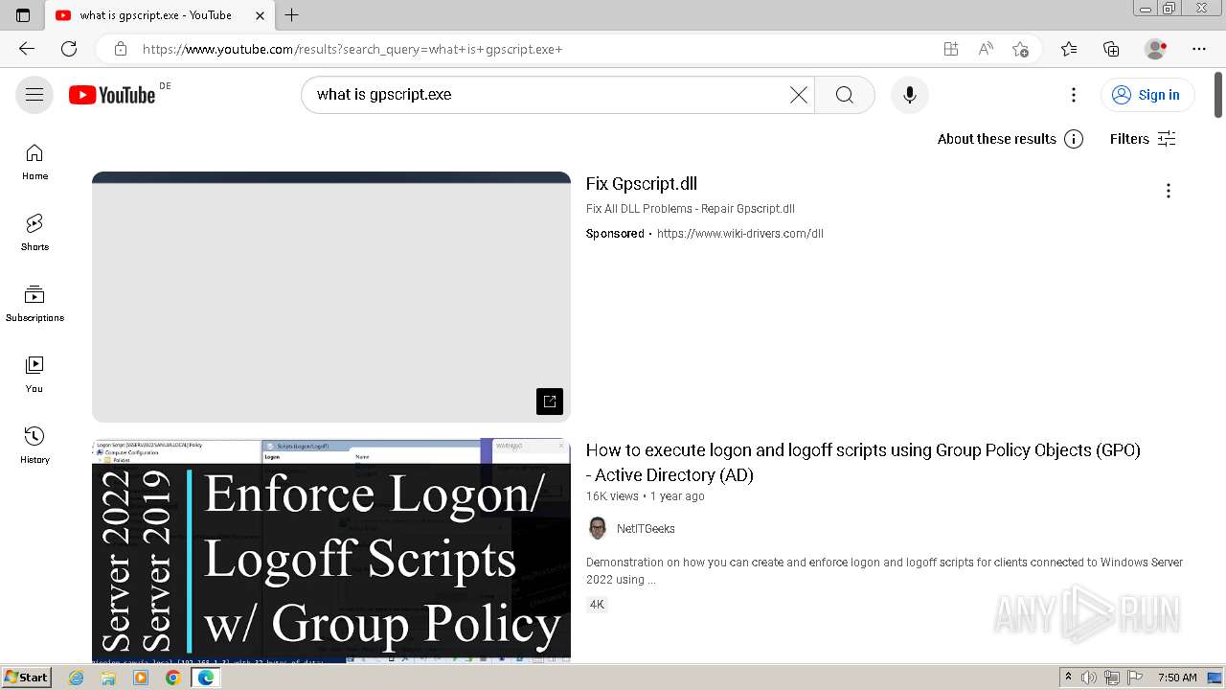Image resolution: width=1226 pixels, height=690 pixels.
Task: Click the Read aloud icon in the address bar
Action: click(x=986, y=49)
